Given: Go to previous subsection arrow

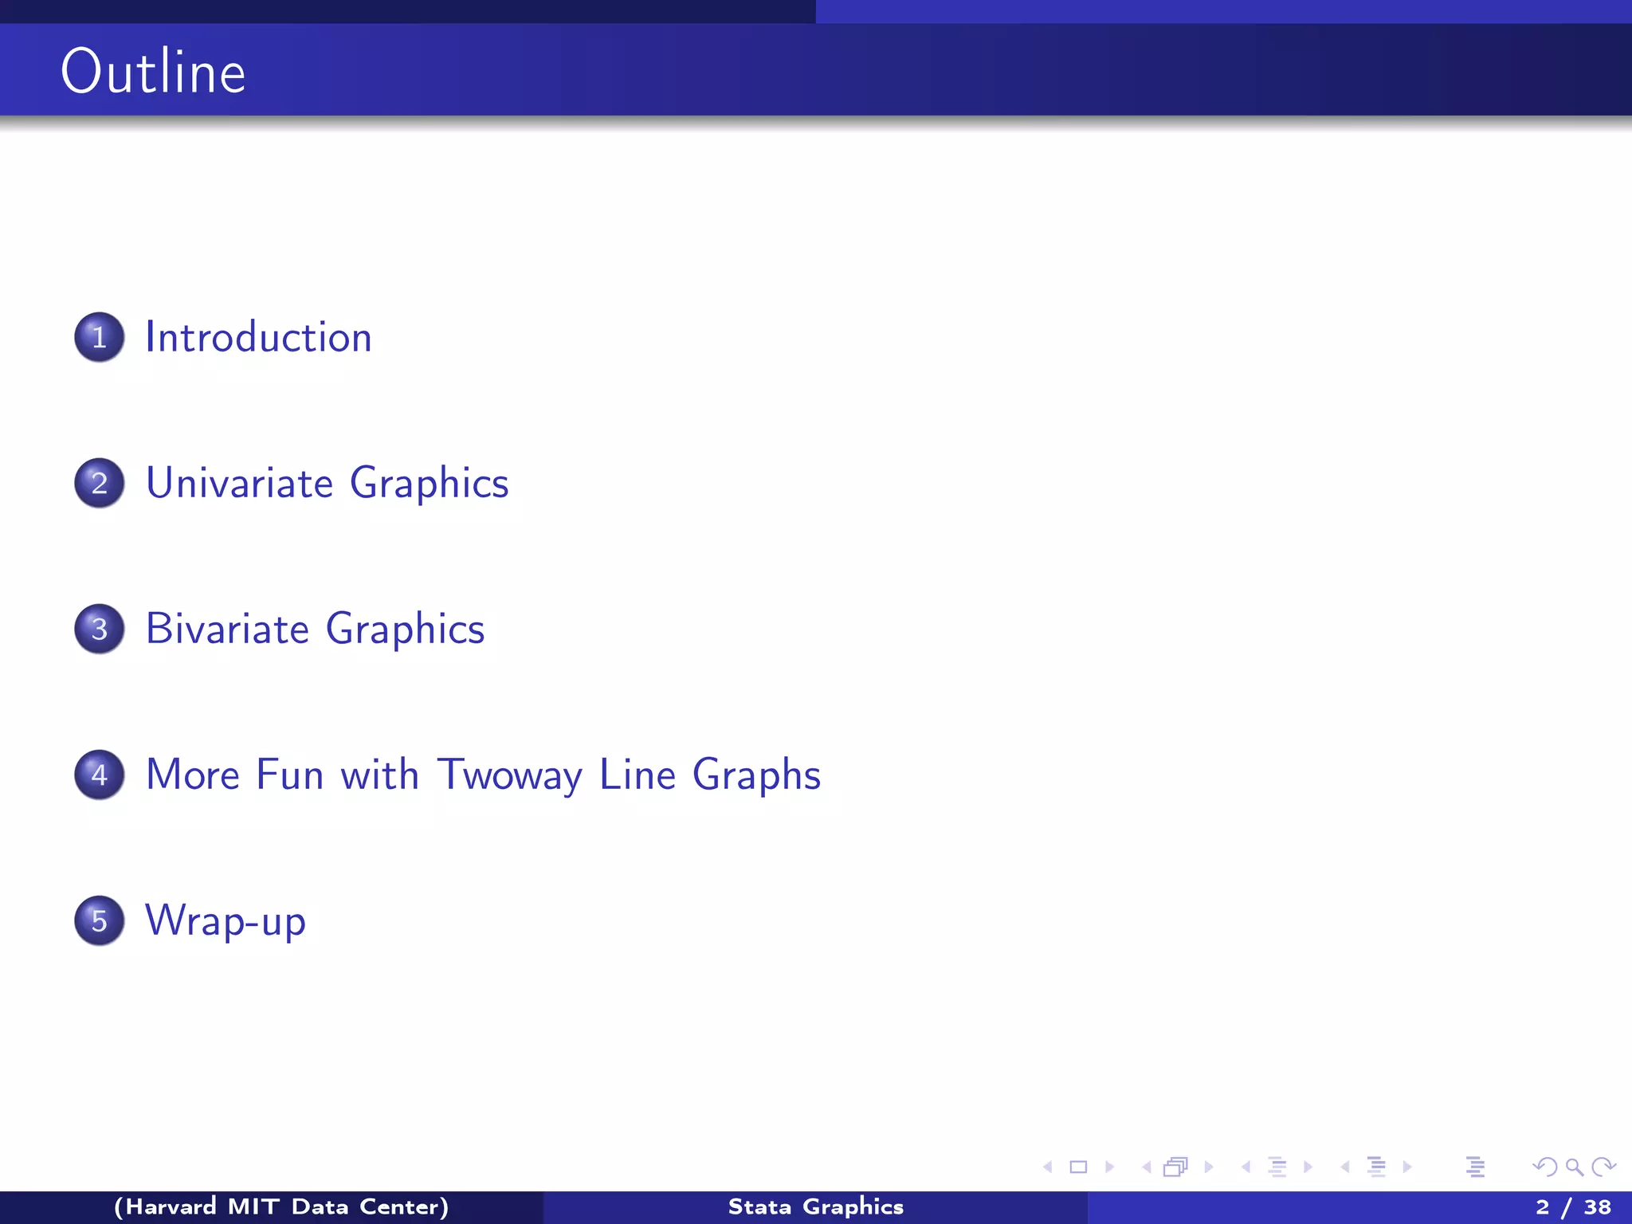Looking at the screenshot, I should coord(1246,1167).
